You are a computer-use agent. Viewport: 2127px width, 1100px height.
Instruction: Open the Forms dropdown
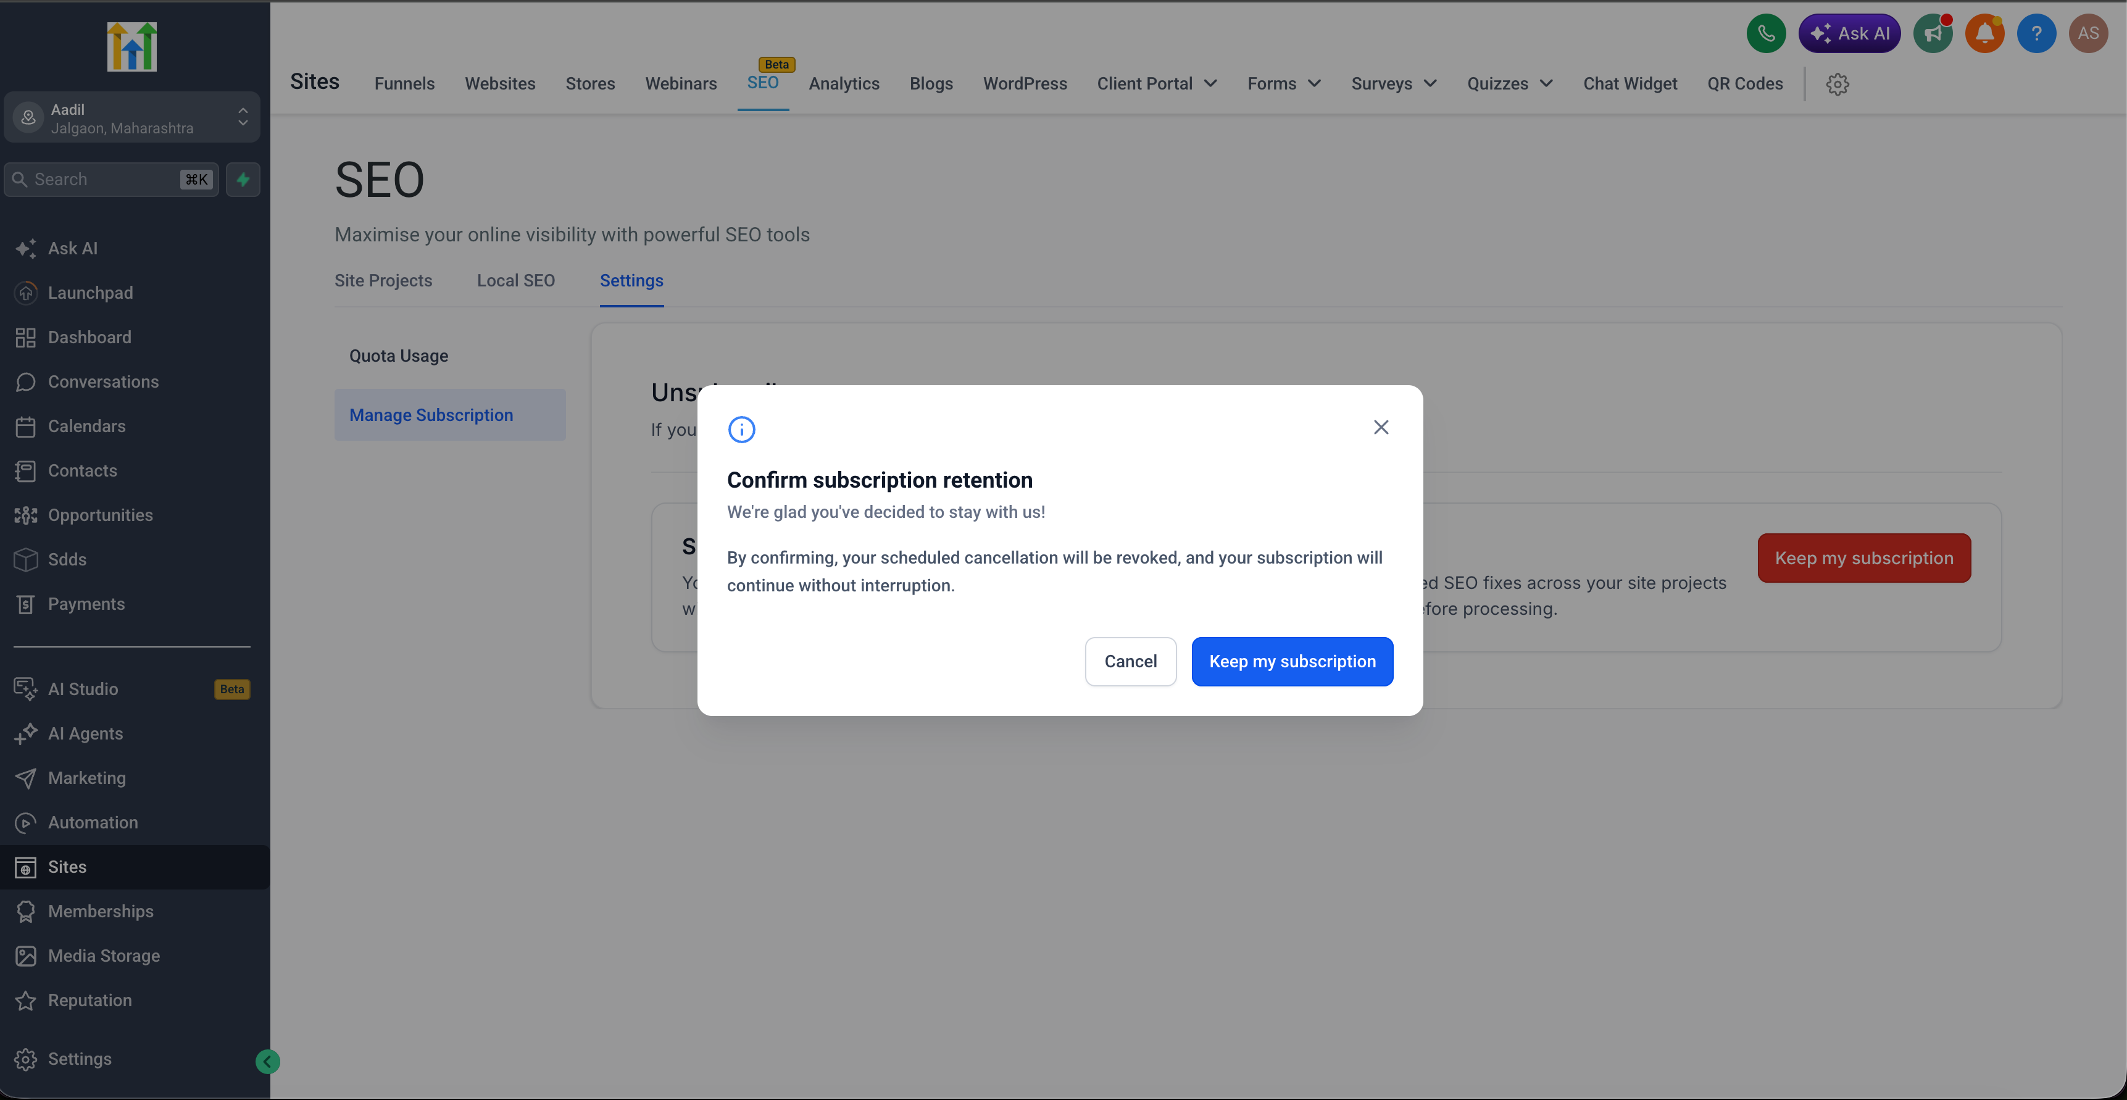1284,84
